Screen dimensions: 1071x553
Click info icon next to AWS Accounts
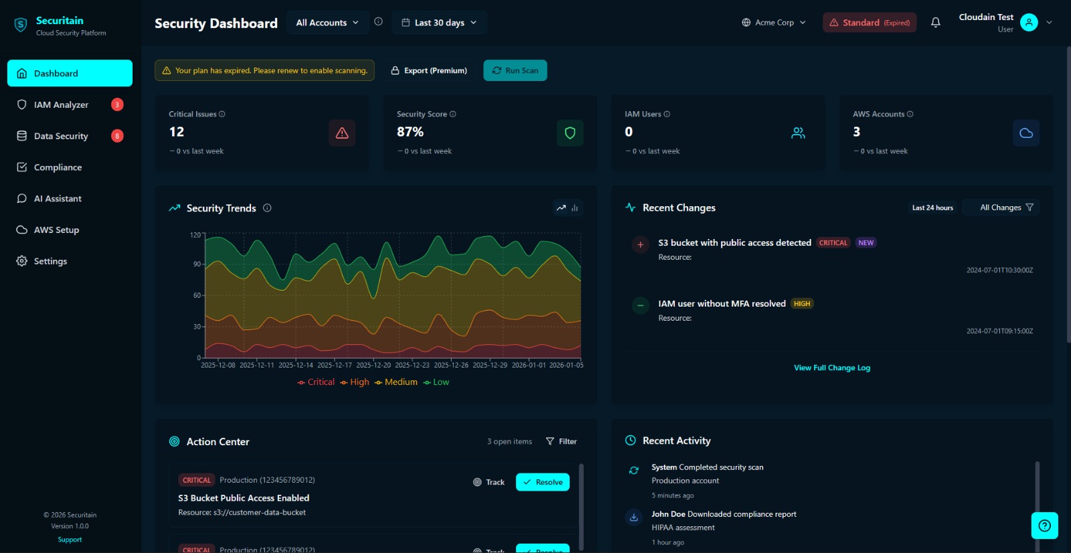(x=910, y=114)
